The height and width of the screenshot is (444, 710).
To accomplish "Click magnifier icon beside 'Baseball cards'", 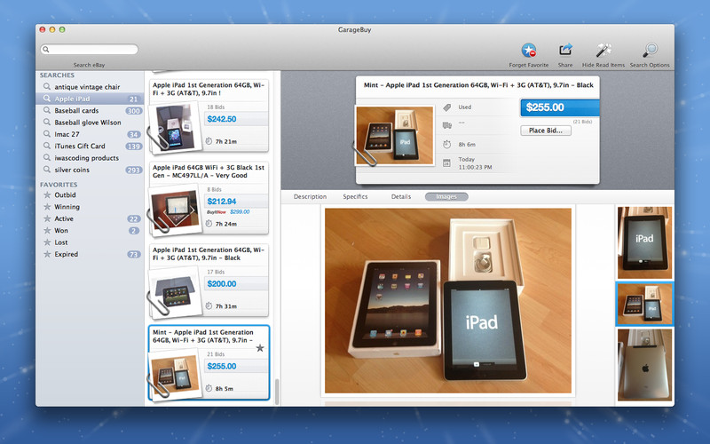I will point(47,110).
